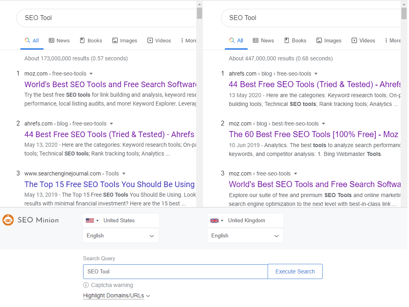Expand Highlight Domains/URLs section
The height and width of the screenshot is (307, 409).
click(x=116, y=295)
